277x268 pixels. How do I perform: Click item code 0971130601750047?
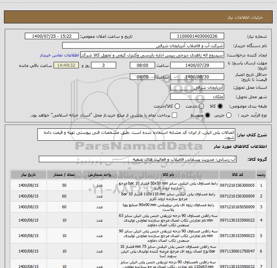point(237,251)
